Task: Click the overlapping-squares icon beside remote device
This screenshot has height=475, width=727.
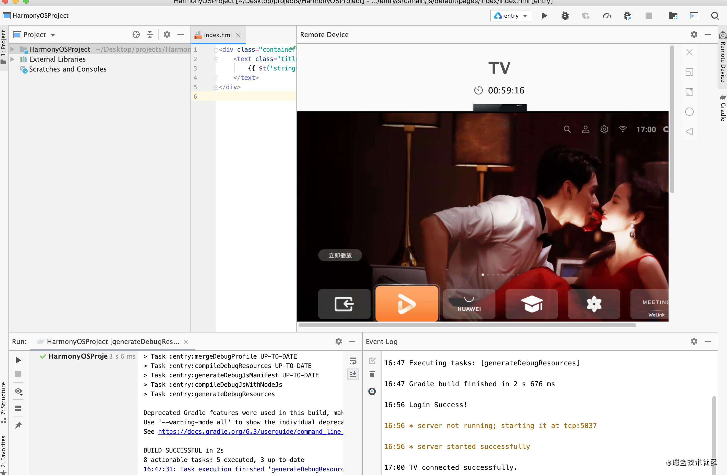Action: [689, 72]
